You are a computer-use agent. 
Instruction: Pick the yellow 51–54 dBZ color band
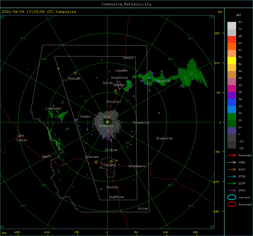click(232, 61)
